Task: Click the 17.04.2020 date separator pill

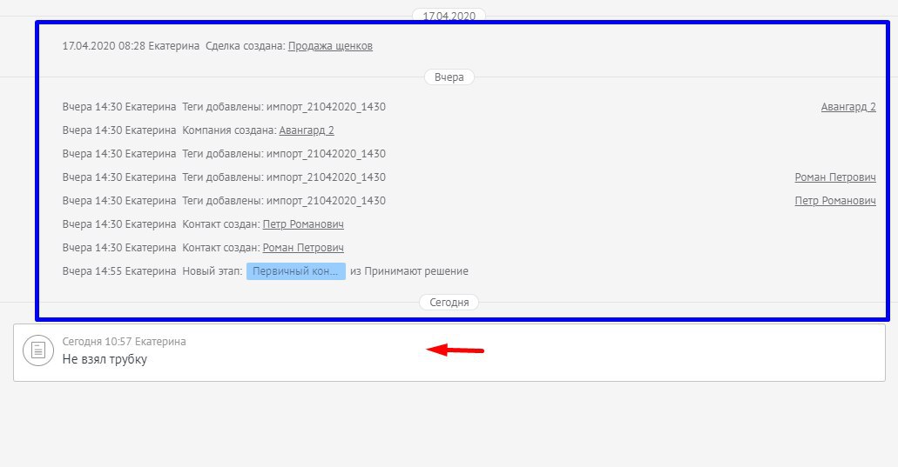Action: (449, 16)
